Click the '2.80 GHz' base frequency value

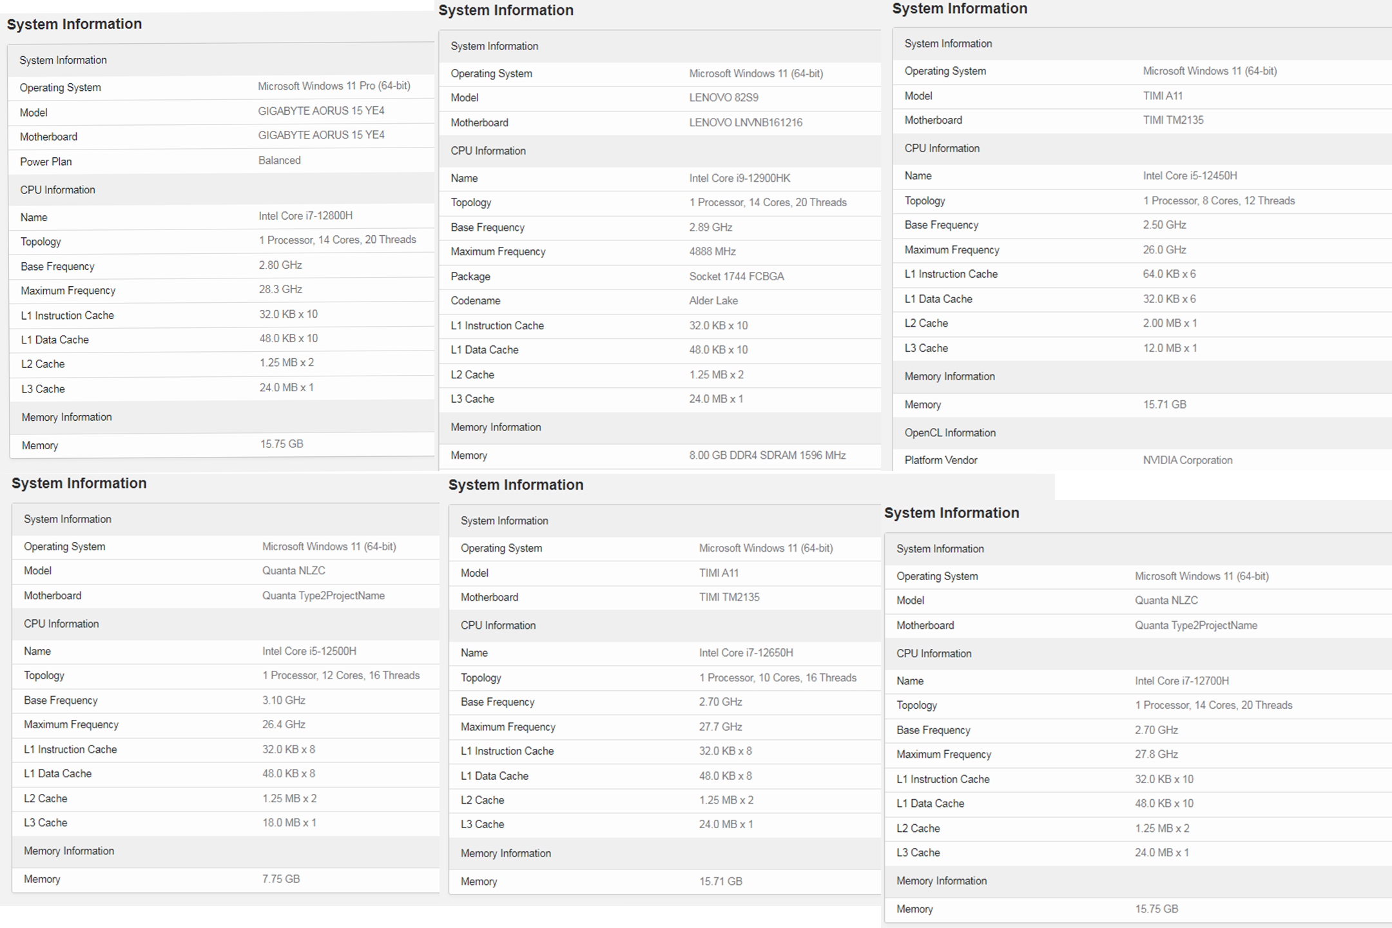(x=280, y=265)
